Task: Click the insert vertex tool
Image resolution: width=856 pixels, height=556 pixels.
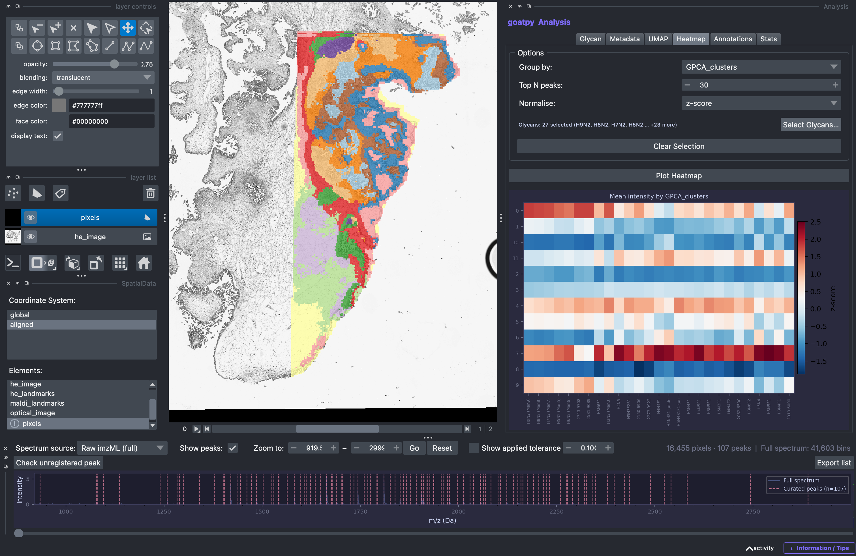Action: 55,28
